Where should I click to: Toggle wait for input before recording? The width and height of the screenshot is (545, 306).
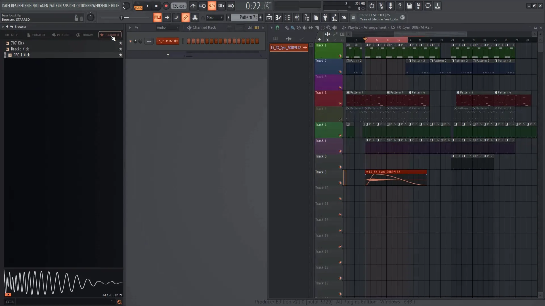point(203,6)
